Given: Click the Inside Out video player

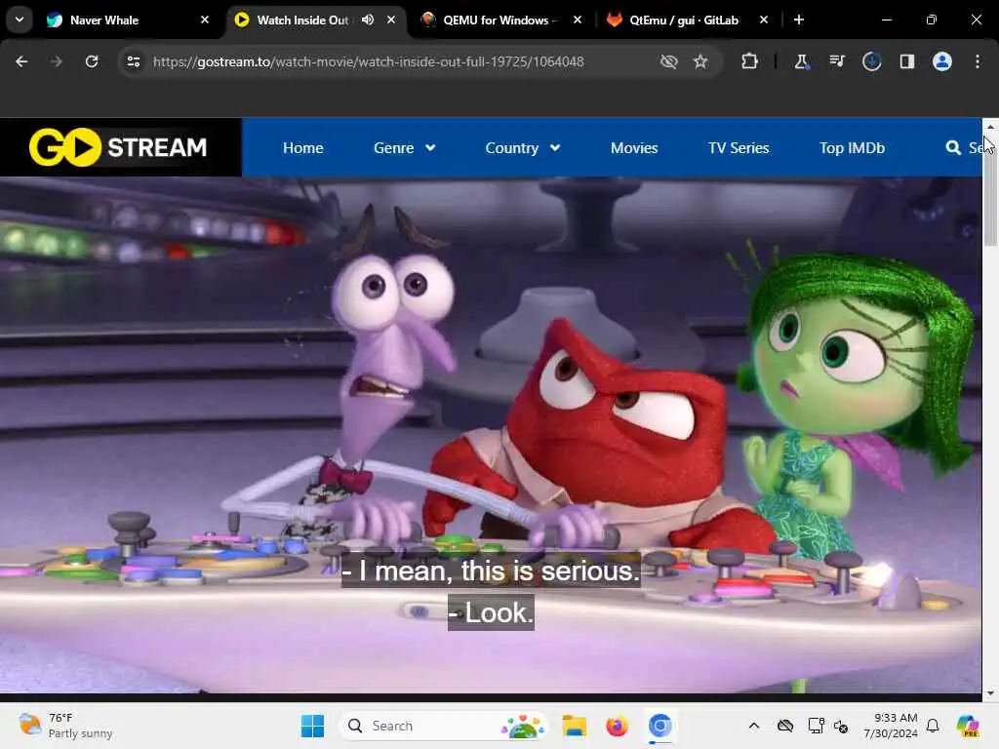Looking at the screenshot, I should [x=491, y=434].
